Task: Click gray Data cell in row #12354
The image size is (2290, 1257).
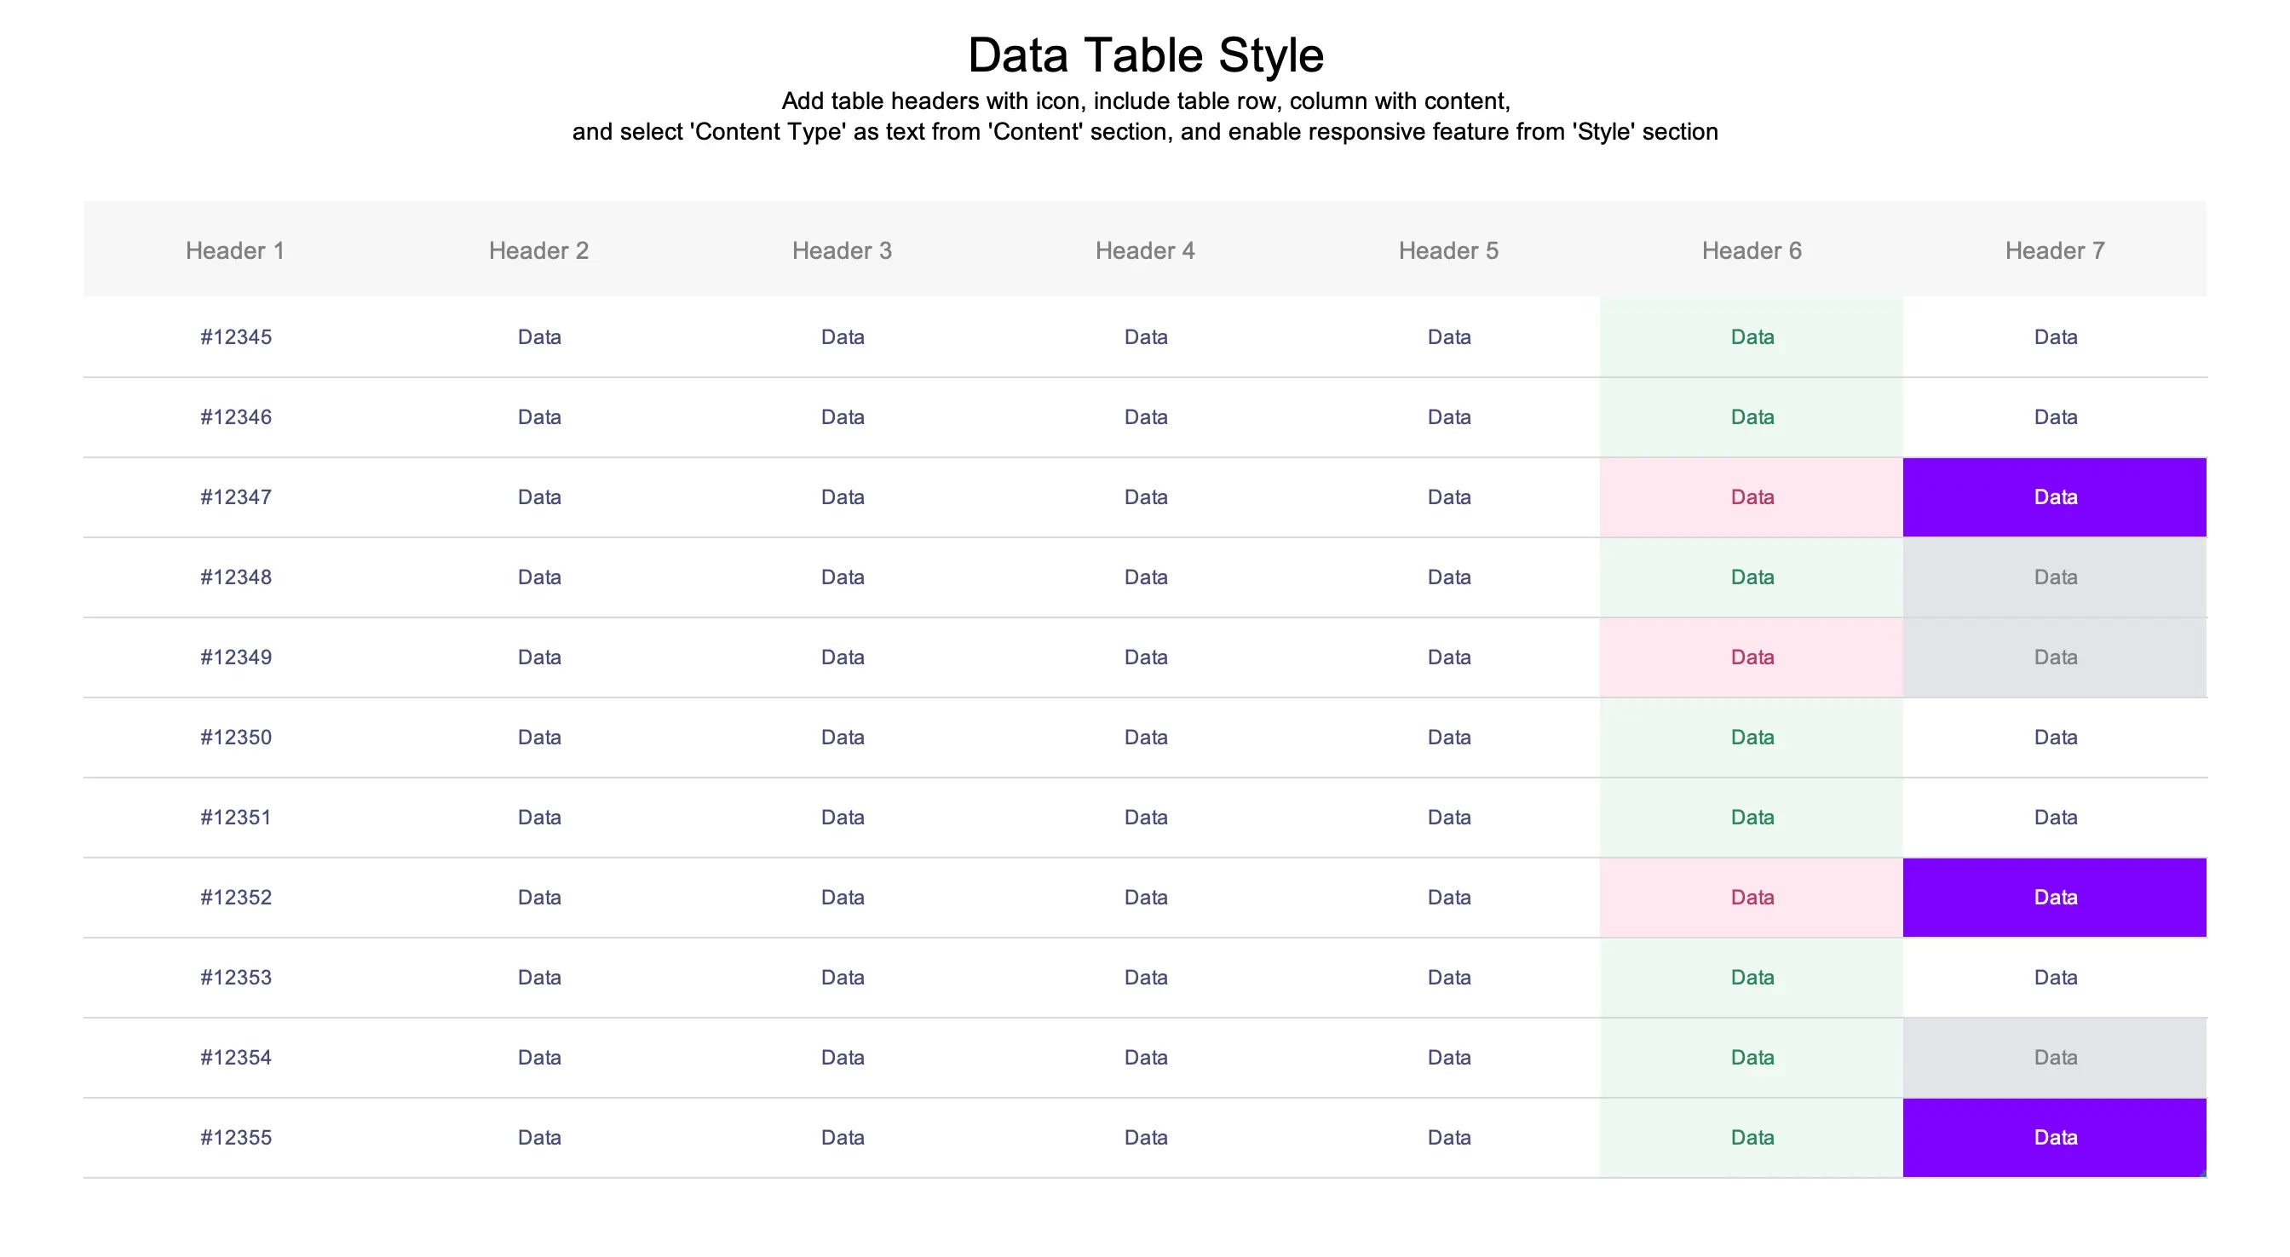Action: click(2054, 1057)
